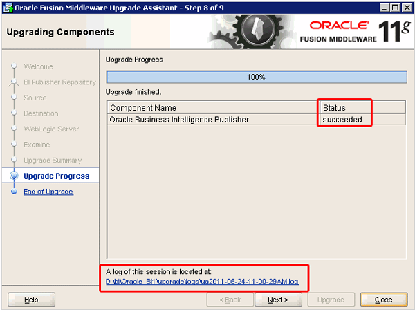Click the Upgrade Progress step bullet icon
Viewport: 415px width, 310px height.
[x=14, y=176]
